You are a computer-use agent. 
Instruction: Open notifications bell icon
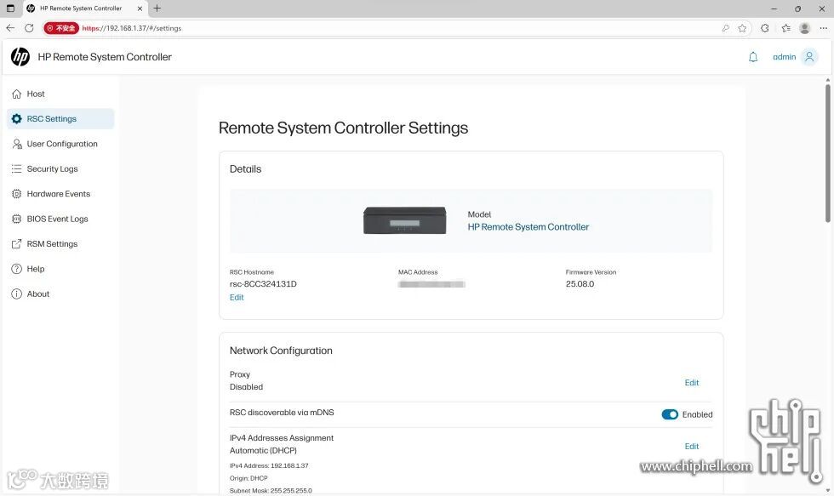(752, 57)
